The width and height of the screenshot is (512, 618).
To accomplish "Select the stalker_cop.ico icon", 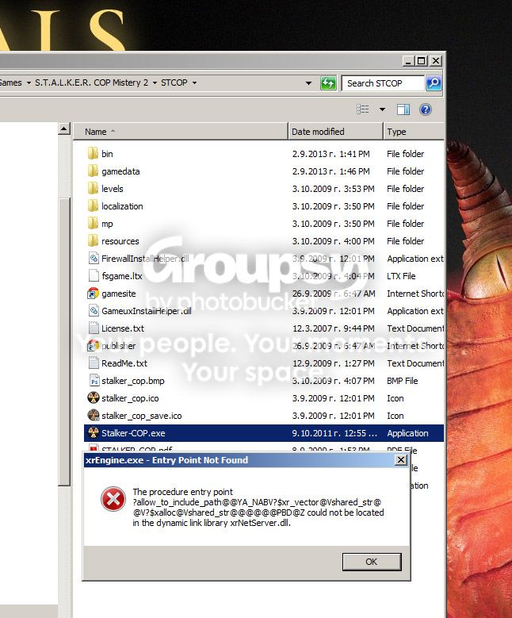I will tap(93, 397).
